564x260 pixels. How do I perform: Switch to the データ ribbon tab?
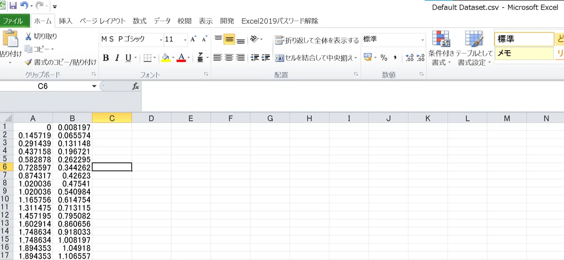point(162,21)
